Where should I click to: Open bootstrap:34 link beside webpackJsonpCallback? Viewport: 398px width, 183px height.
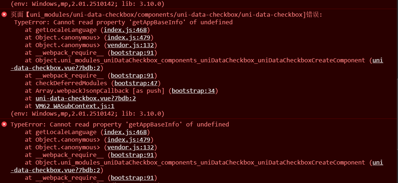tap(193, 91)
